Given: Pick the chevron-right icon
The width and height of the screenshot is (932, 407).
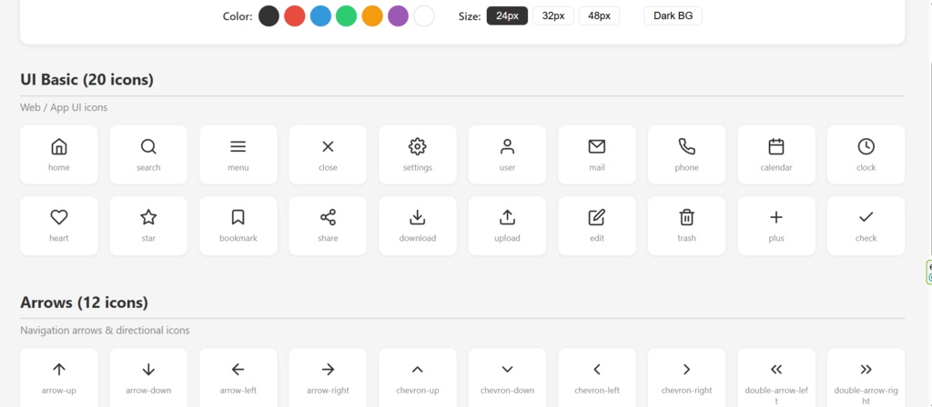Looking at the screenshot, I should point(686,370).
